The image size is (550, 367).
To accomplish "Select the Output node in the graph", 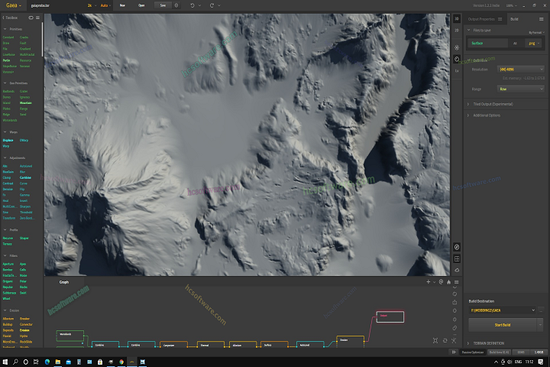I will pyautogui.click(x=390, y=316).
